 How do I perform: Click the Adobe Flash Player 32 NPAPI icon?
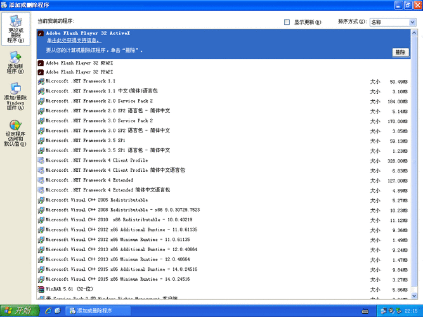tap(41, 63)
